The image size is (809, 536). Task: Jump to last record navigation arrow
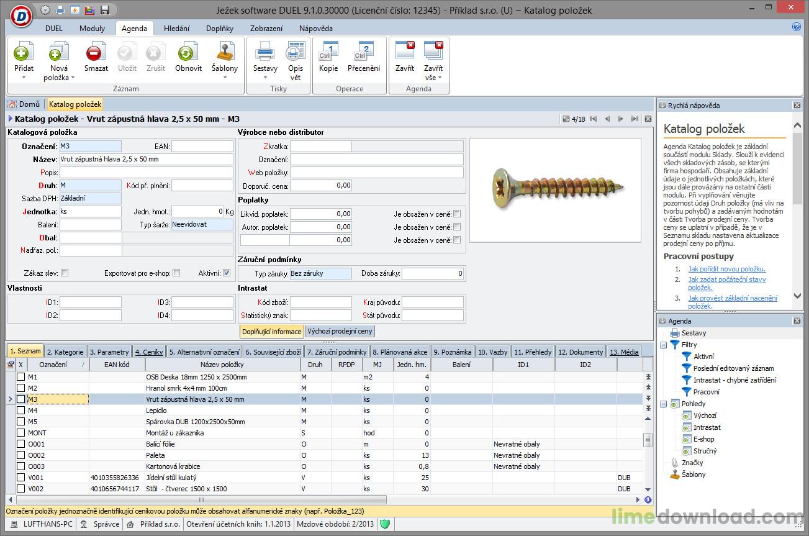(635, 119)
